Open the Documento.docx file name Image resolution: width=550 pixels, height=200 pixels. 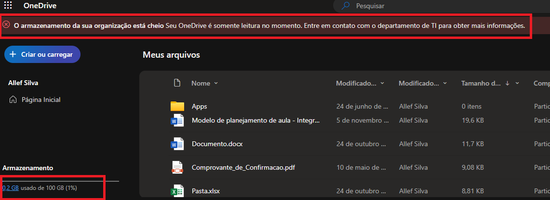[x=217, y=144]
